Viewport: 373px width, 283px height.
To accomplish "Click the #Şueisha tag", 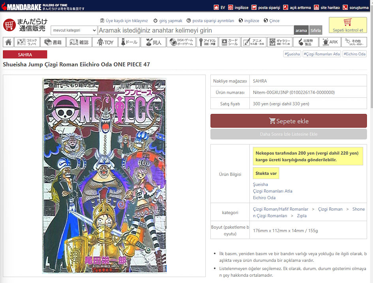I will tap(292, 54).
